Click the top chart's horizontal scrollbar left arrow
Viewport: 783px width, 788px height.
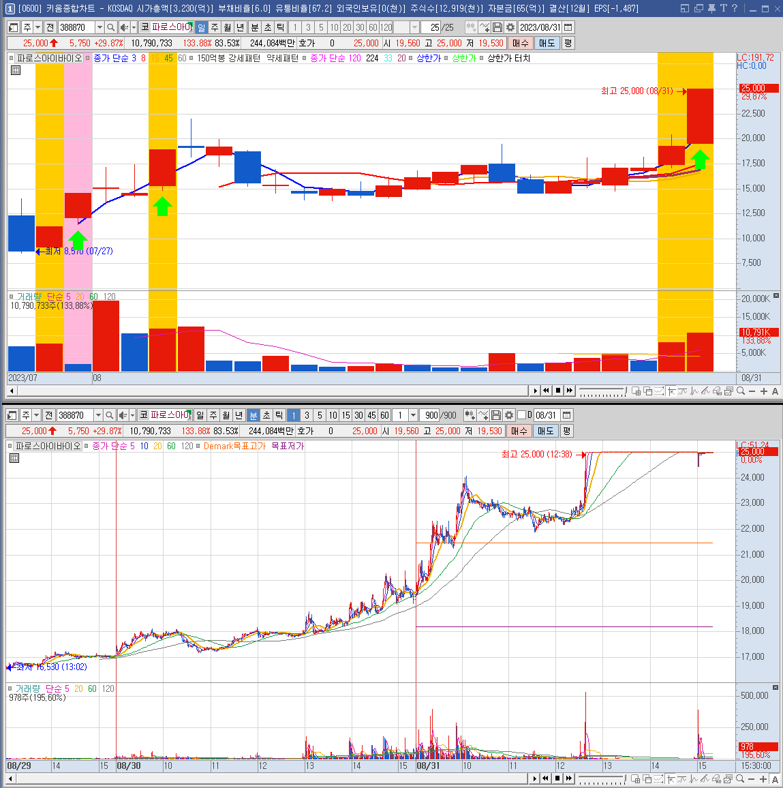(x=12, y=391)
